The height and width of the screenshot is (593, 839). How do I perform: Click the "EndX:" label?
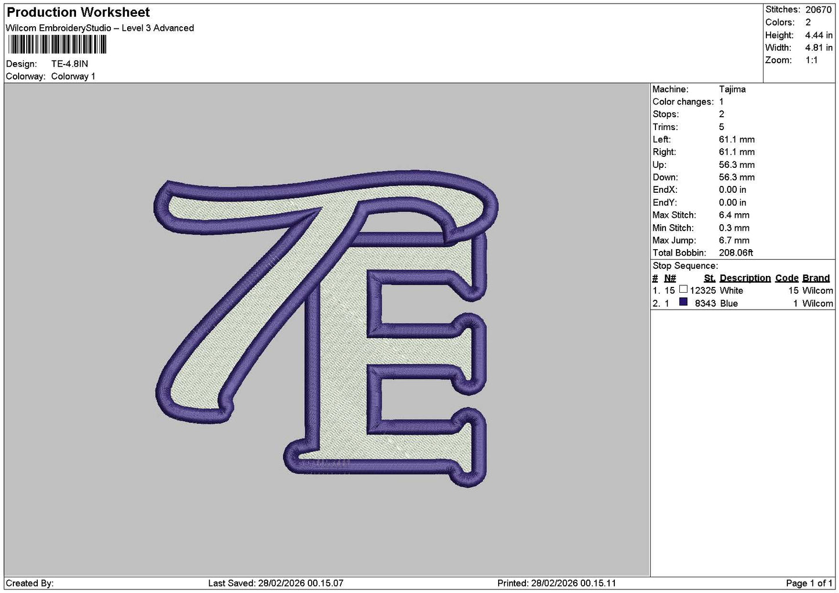tap(665, 190)
